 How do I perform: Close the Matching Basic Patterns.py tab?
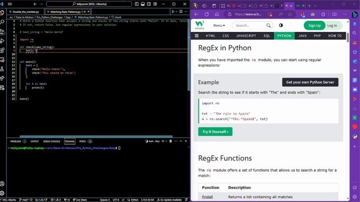coord(89,11)
